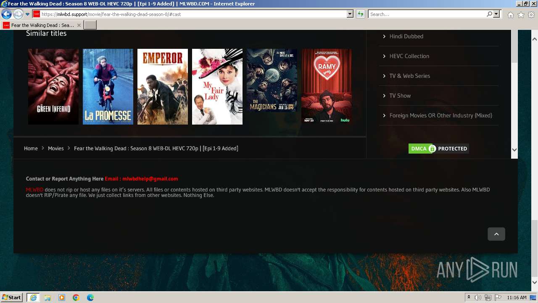The width and height of the screenshot is (538, 303).
Task: Open the Home page icon
Action: tap(510, 15)
